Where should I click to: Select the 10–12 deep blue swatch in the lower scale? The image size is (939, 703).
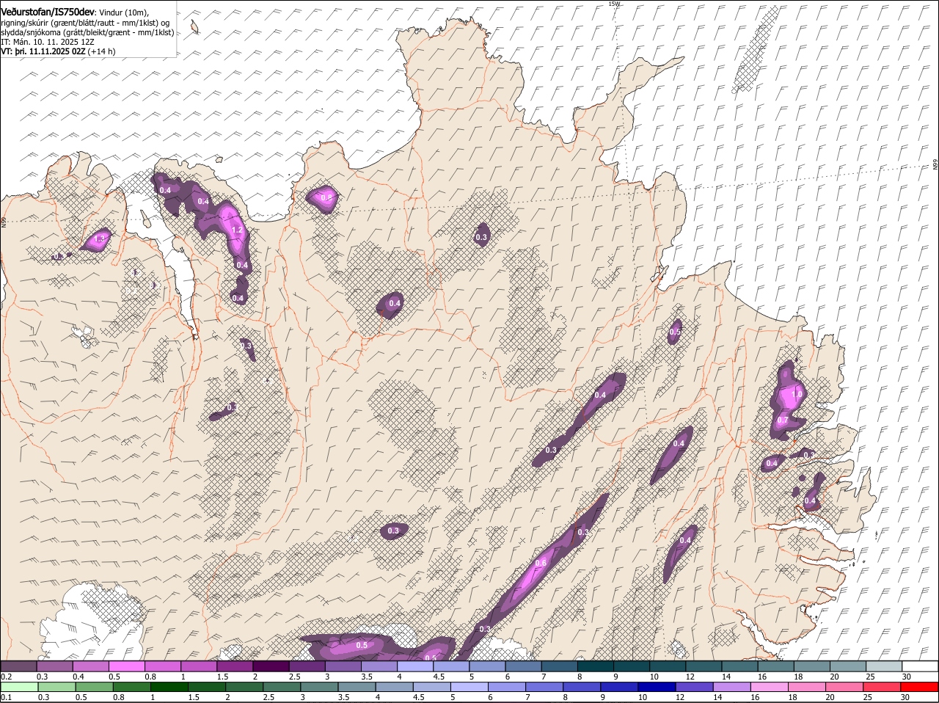pyautogui.click(x=655, y=687)
